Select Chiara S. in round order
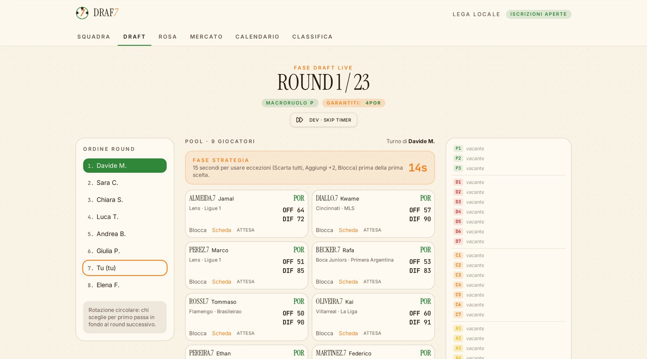Image resolution: width=647 pixels, height=359 pixels. 125,200
